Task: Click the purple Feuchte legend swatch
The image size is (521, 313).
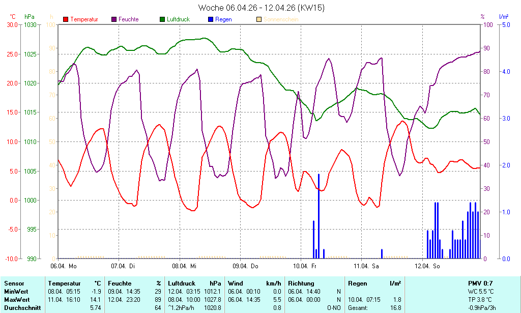Action: click(x=114, y=19)
